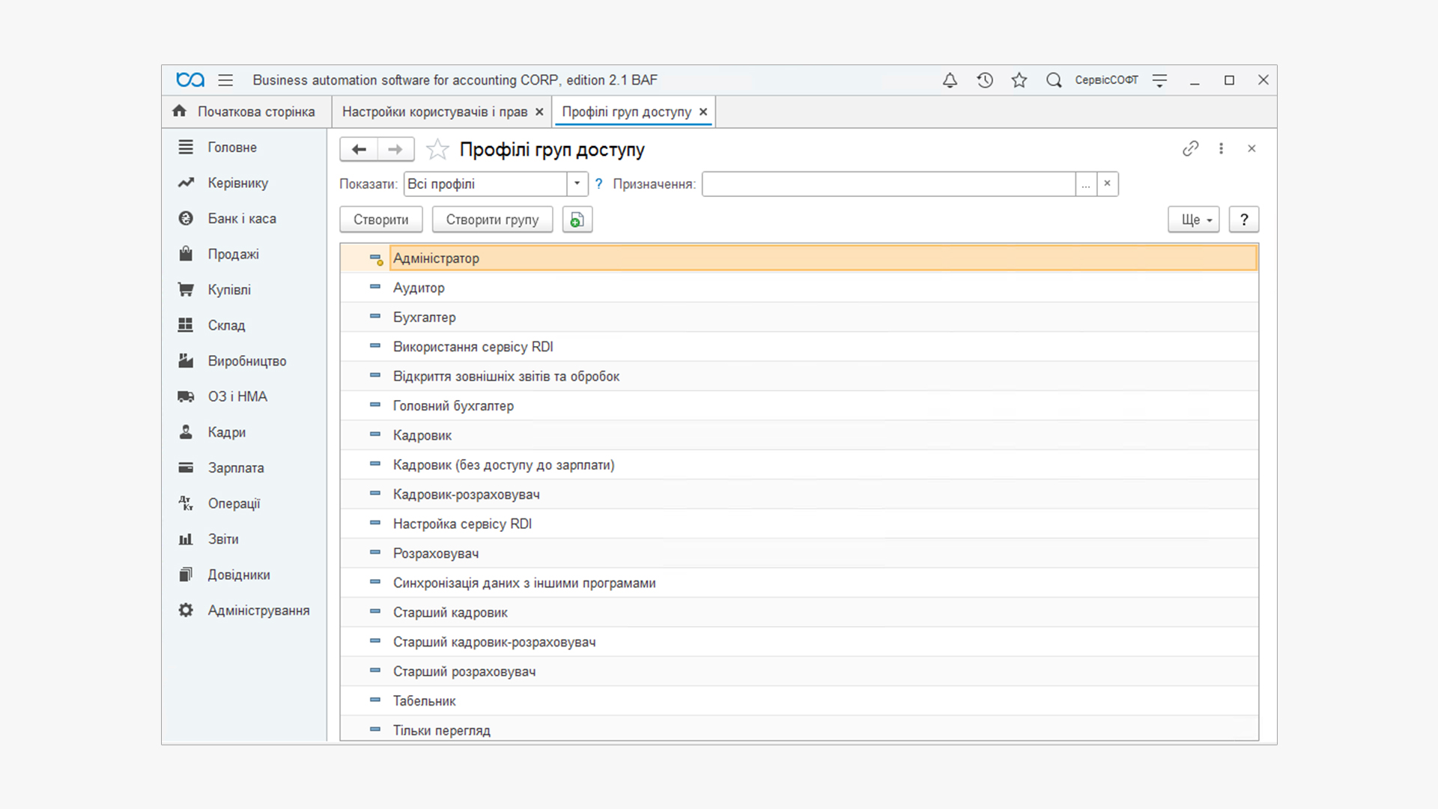Open the Звіти section
Image resolution: width=1438 pixels, height=809 pixels.
coord(244,539)
